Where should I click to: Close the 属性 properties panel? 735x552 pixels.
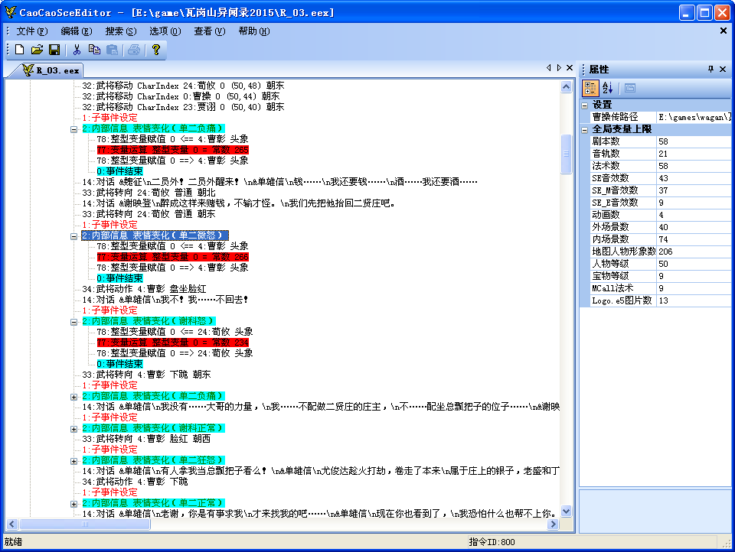[724, 69]
